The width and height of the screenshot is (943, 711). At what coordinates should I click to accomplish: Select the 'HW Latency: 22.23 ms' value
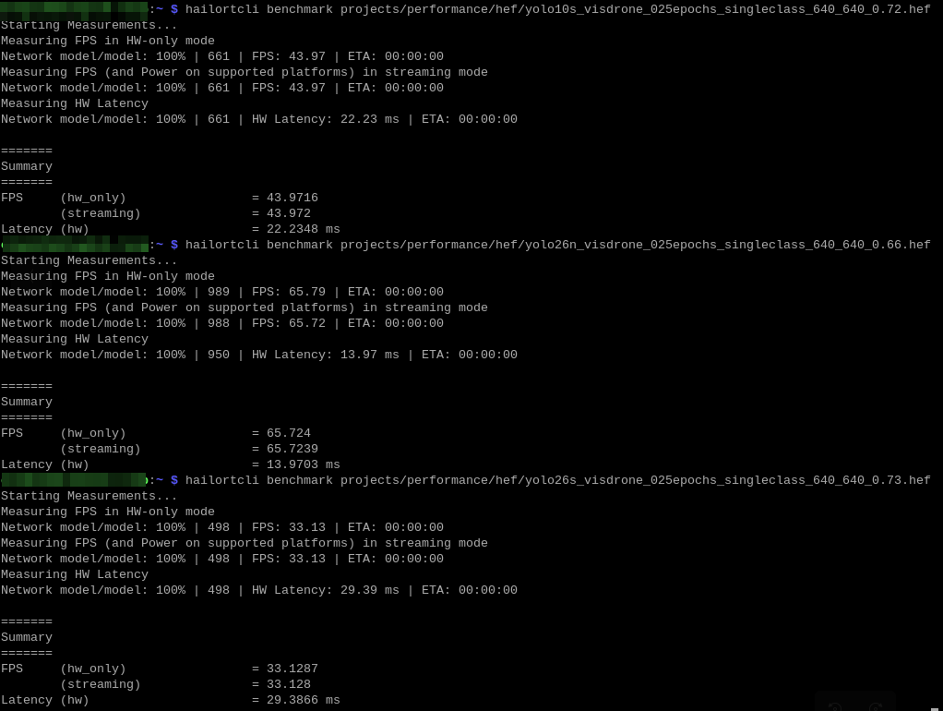click(x=326, y=118)
